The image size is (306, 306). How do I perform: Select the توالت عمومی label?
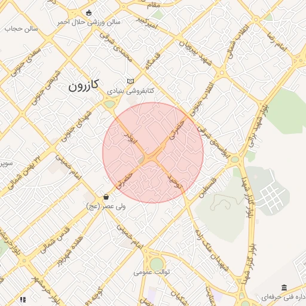coord(152,272)
